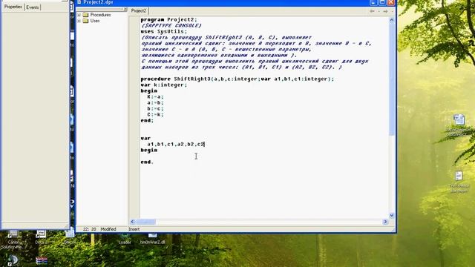Image resolution: width=475 pixels, height=267 pixels.
Task: Expand the Procedures node in Code Explorer
Action: tap(79, 15)
